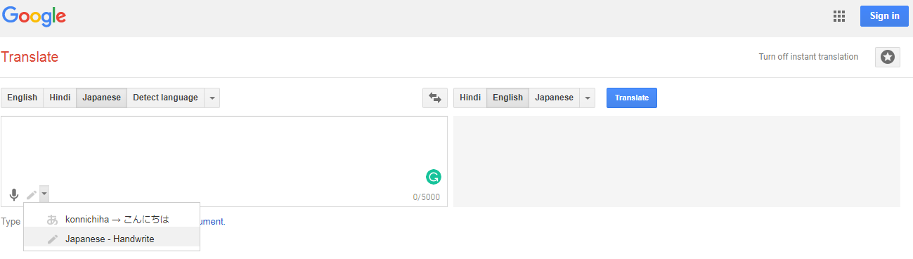Image resolution: width=913 pixels, height=259 pixels.
Task: Choose Detect language for source
Action: click(x=165, y=98)
